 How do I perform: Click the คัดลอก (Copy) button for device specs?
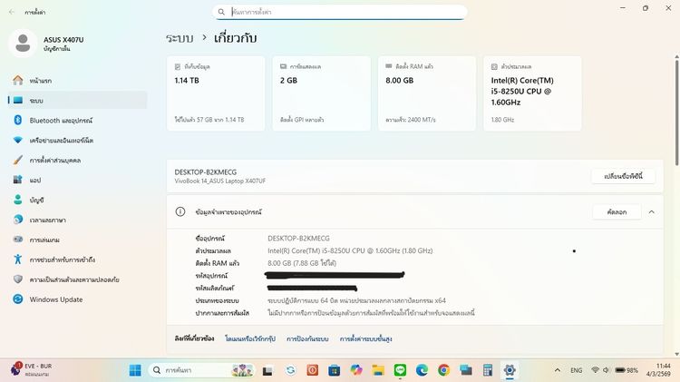[617, 211]
